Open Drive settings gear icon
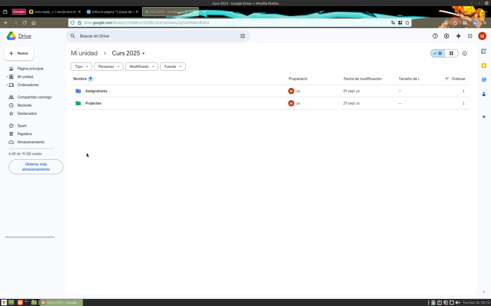This screenshot has width=491, height=306. (x=446, y=36)
